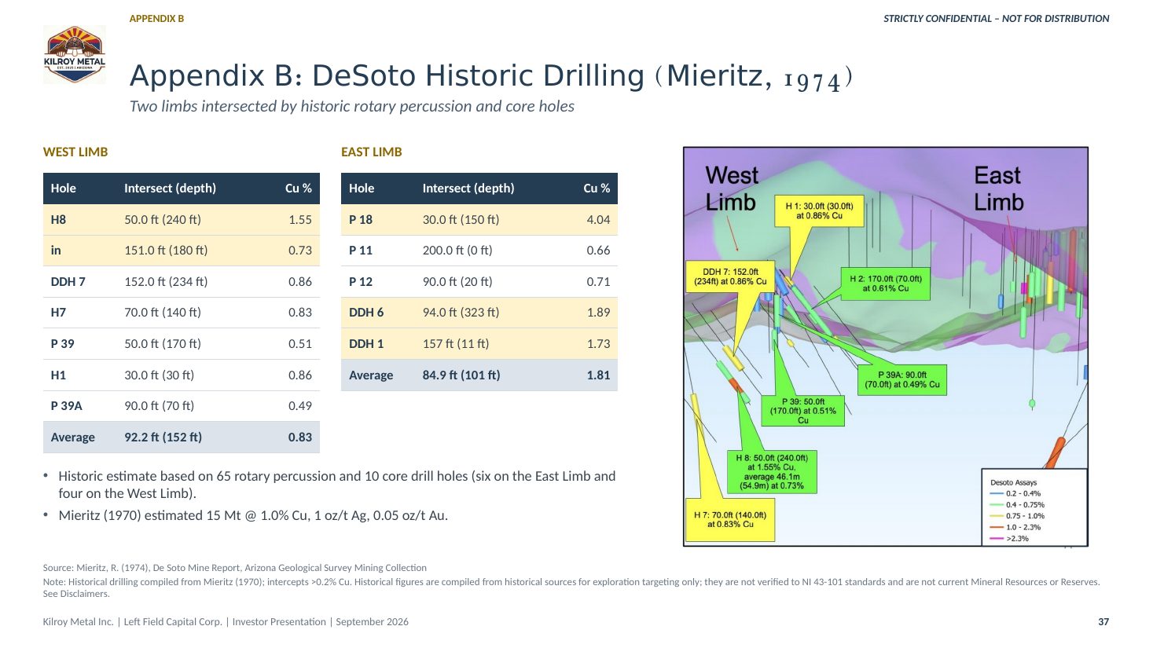Click West Limb average '92.2 ft (152 ft)'
Image resolution: width=1153 pixels, height=648 pixels.
[x=163, y=437]
